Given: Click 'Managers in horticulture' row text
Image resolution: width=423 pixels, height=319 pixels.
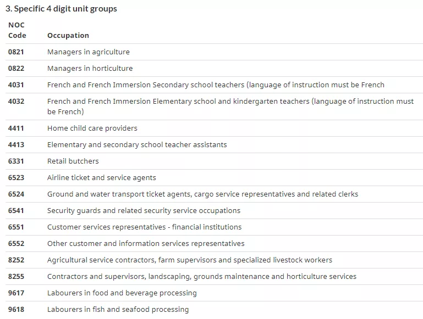Looking at the screenshot, I should point(90,68).
